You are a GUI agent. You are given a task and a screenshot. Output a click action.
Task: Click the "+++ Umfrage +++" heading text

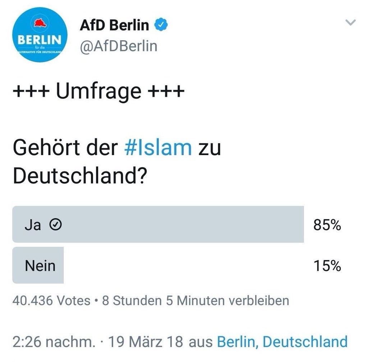pos(98,91)
